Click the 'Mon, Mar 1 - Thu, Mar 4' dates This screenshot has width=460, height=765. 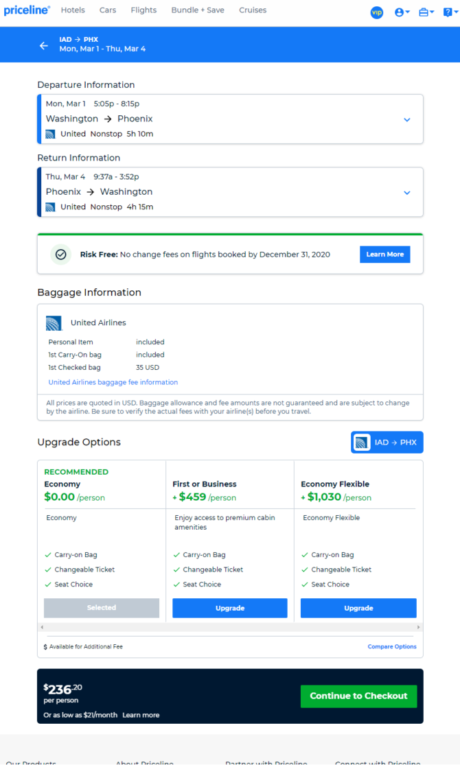click(102, 49)
